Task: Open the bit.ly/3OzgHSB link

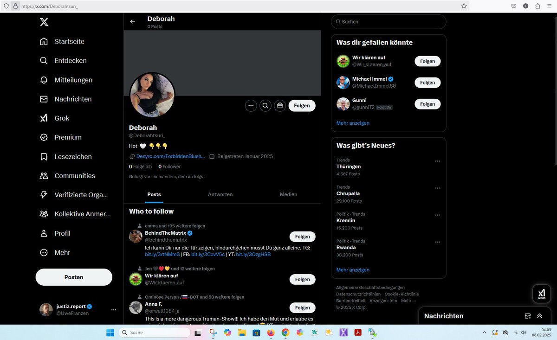Action: (253, 255)
